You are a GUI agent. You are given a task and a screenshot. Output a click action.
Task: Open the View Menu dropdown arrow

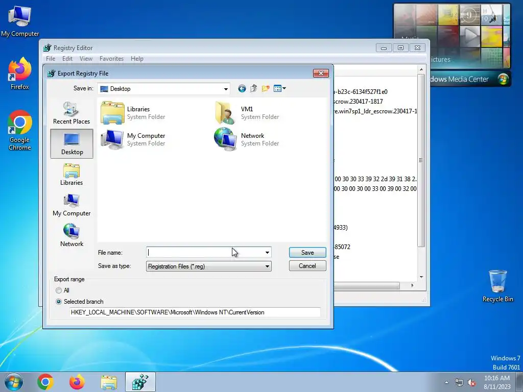(284, 88)
